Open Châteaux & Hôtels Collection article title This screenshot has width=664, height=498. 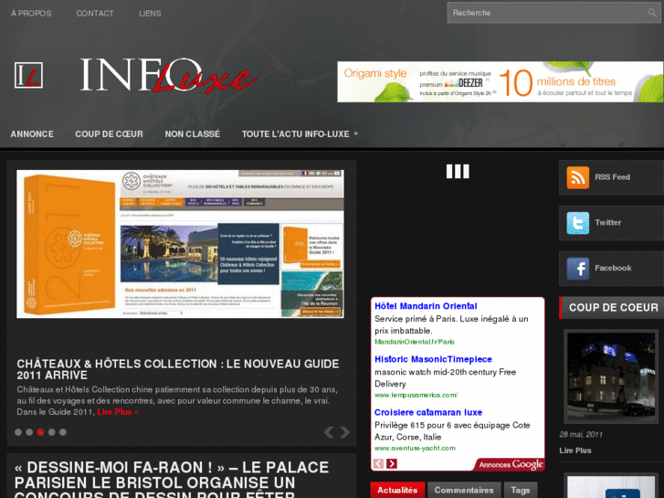tap(178, 369)
